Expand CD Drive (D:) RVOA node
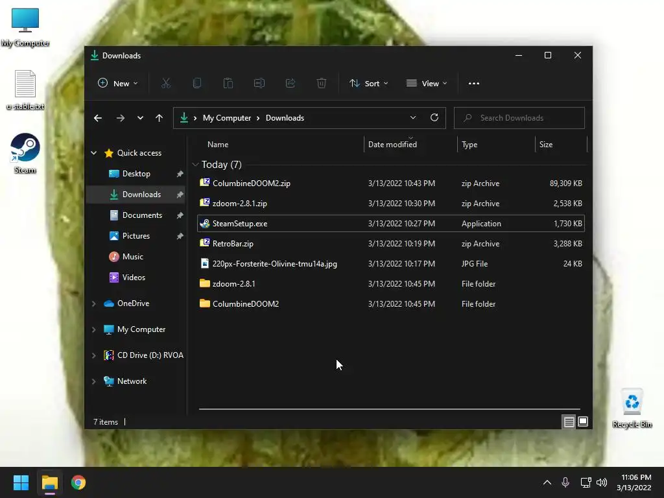The width and height of the screenshot is (664, 498). click(x=93, y=355)
